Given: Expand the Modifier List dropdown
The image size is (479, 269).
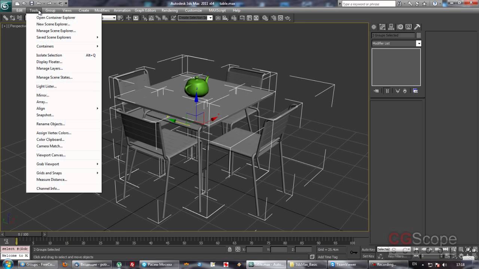Looking at the screenshot, I should coord(418,43).
